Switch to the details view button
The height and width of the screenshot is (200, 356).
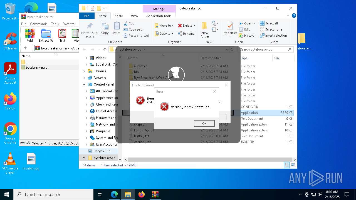click(287, 165)
